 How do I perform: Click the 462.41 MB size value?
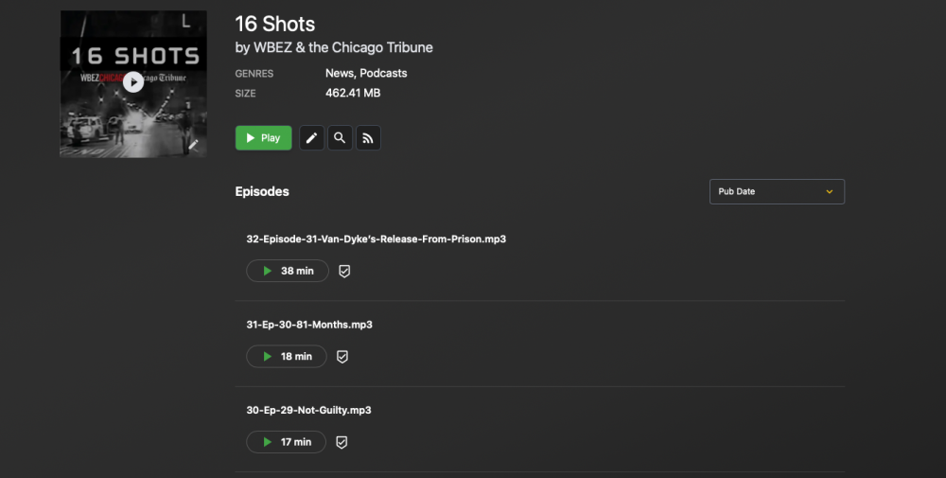(353, 93)
